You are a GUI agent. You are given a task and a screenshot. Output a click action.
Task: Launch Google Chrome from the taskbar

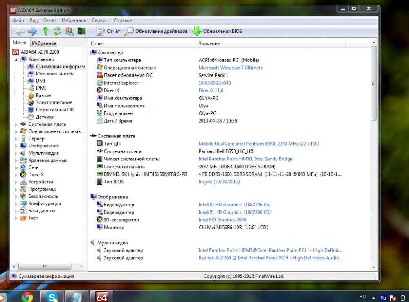coord(27,295)
